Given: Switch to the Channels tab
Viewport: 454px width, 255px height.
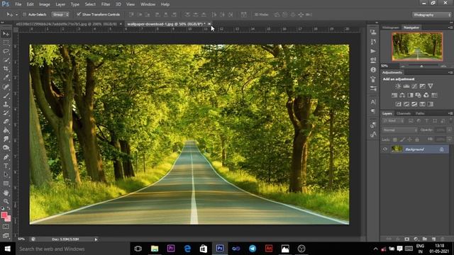Looking at the screenshot, I should tap(404, 113).
